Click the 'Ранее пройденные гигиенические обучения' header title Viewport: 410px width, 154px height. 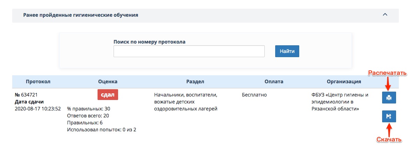[x=80, y=15]
